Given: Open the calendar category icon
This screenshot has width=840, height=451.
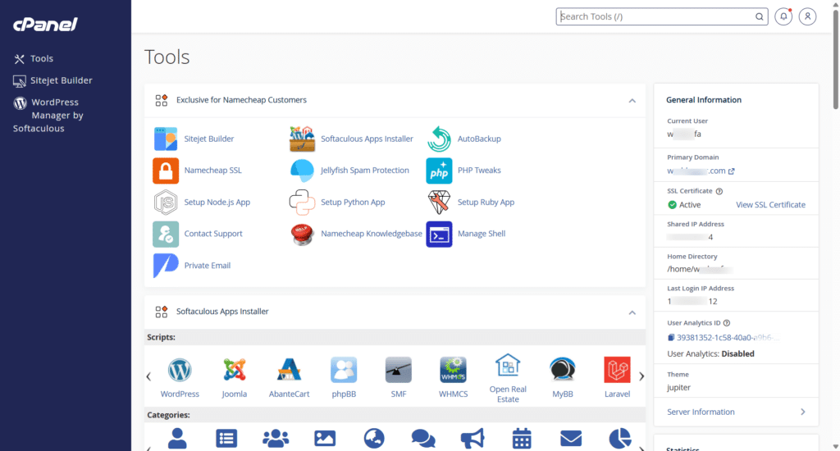Looking at the screenshot, I should tap(521, 439).
